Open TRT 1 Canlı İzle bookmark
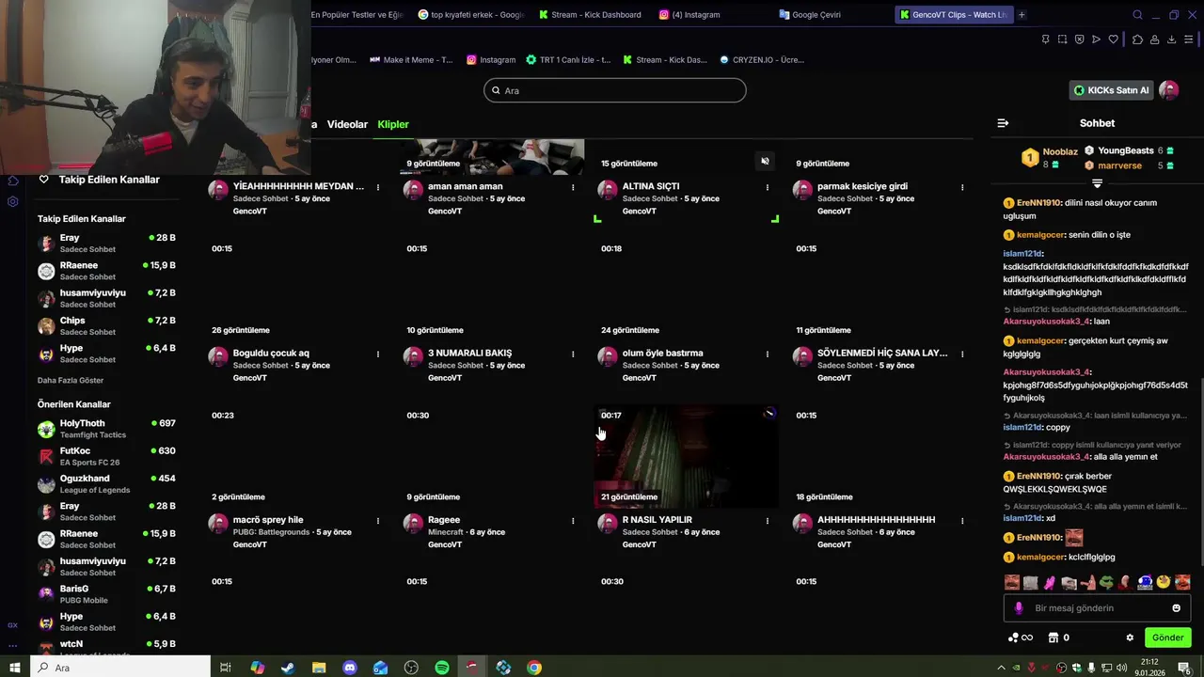This screenshot has height=677, width=1204. [568, 60]
